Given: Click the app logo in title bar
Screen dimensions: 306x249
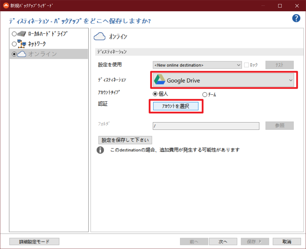Looking at the screenshot, I should 6,5.
